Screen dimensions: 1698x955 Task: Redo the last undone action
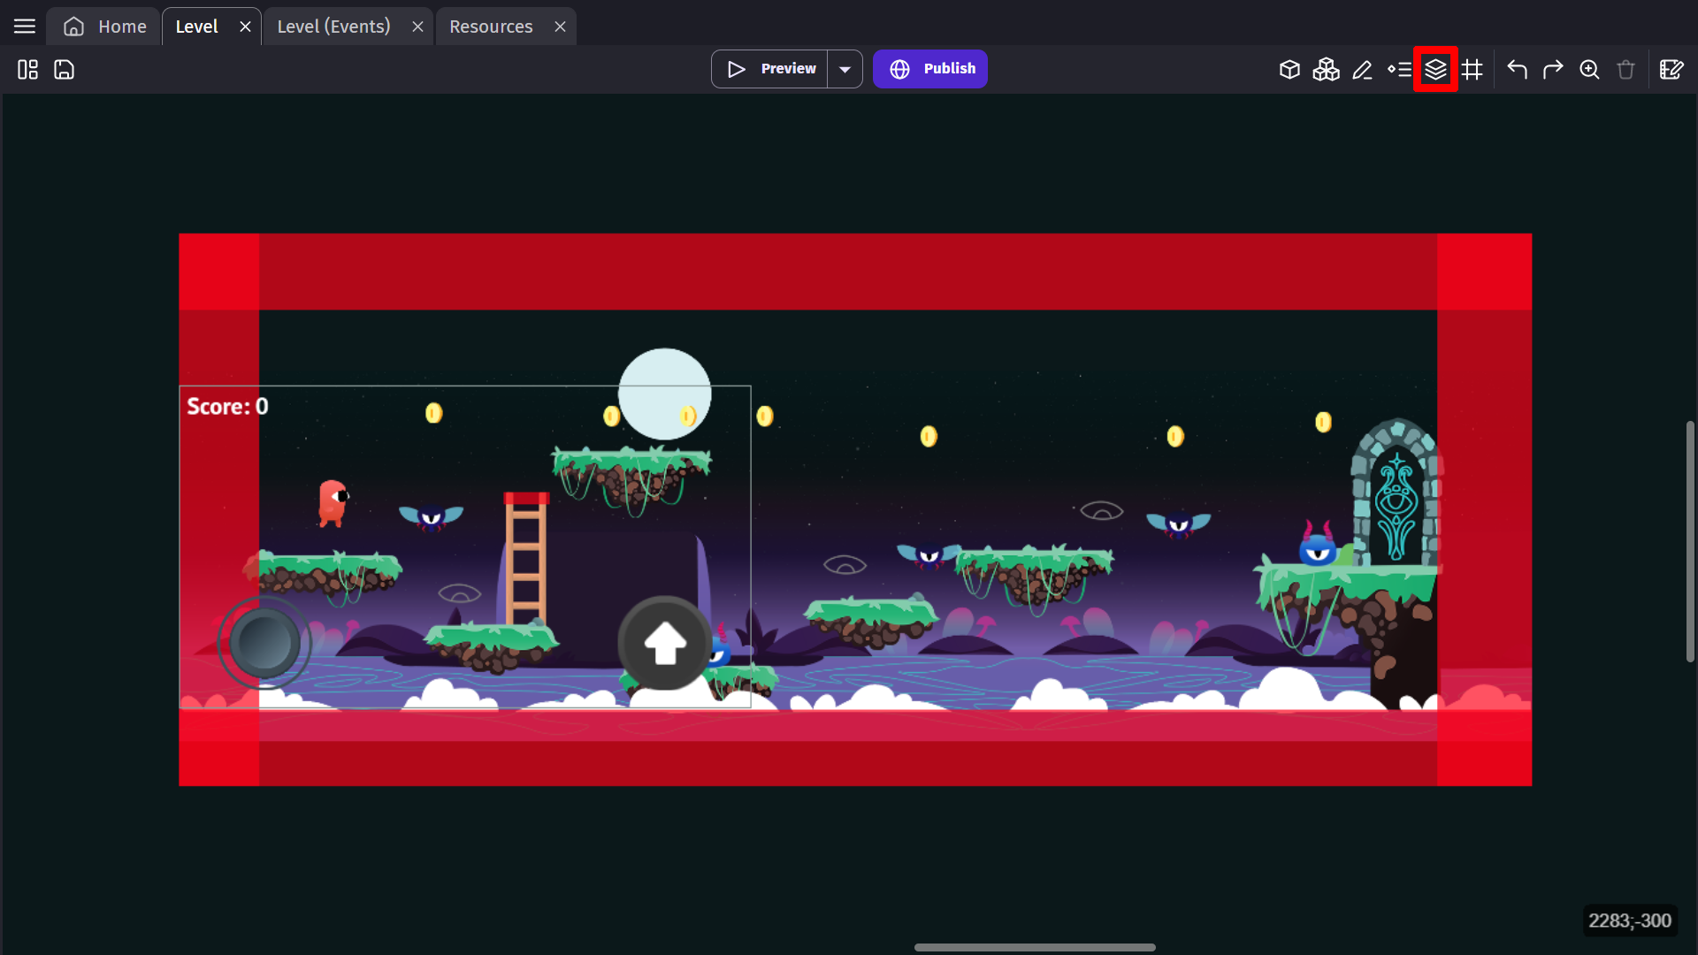(x=1553, y=69)
